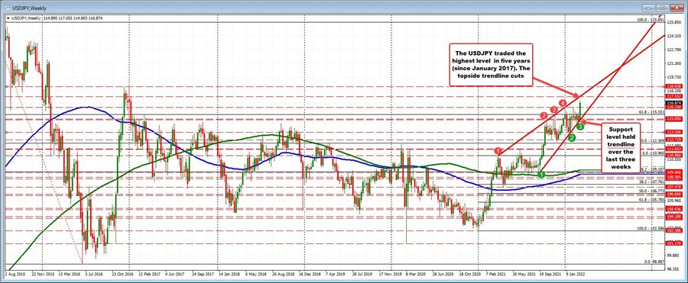Click the red price label 117.552

tap(674, 96)
